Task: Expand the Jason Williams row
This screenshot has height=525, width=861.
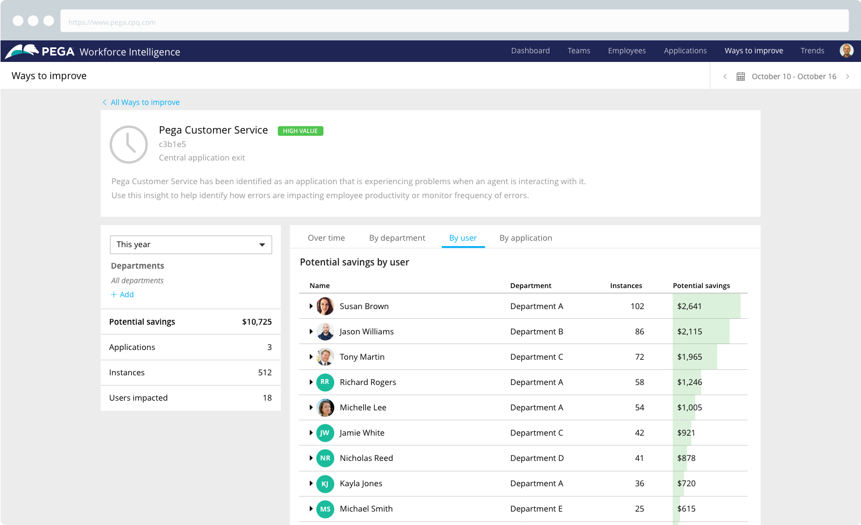Action: [x=311, y=331]
